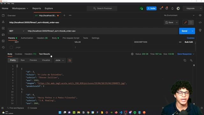Switch to the response Headers (15) tab
The width and height of the screenshot is (204, 115).
(x=31, y=54)
